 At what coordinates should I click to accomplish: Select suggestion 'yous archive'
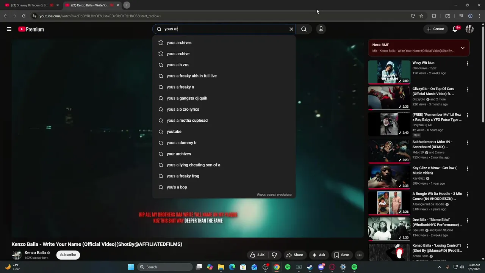pyautogui.click(x=224, y=53)
